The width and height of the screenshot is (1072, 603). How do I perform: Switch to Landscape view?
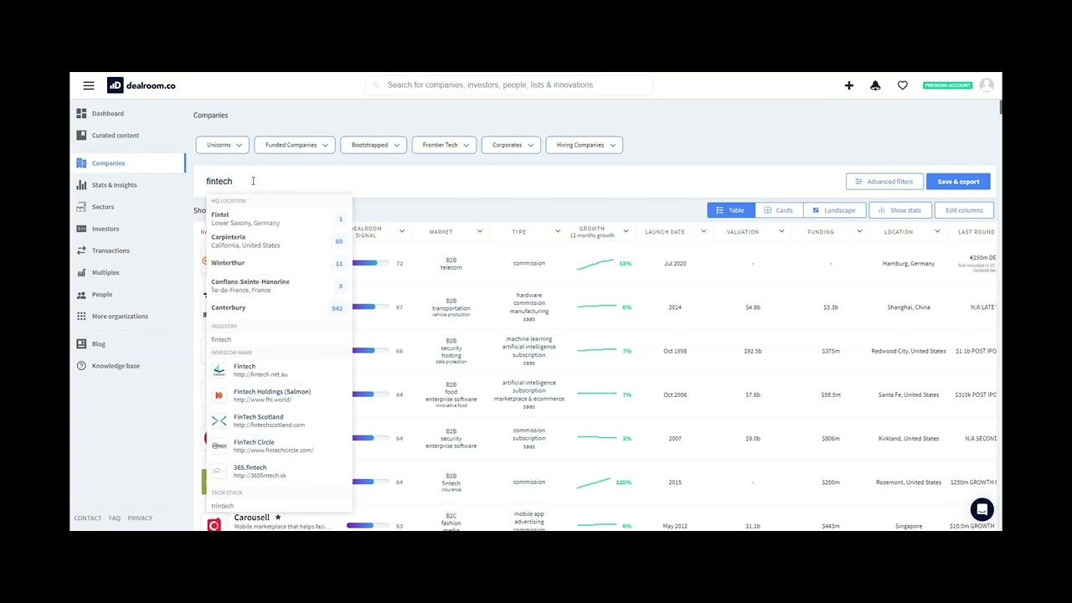[x=834, y=210]
